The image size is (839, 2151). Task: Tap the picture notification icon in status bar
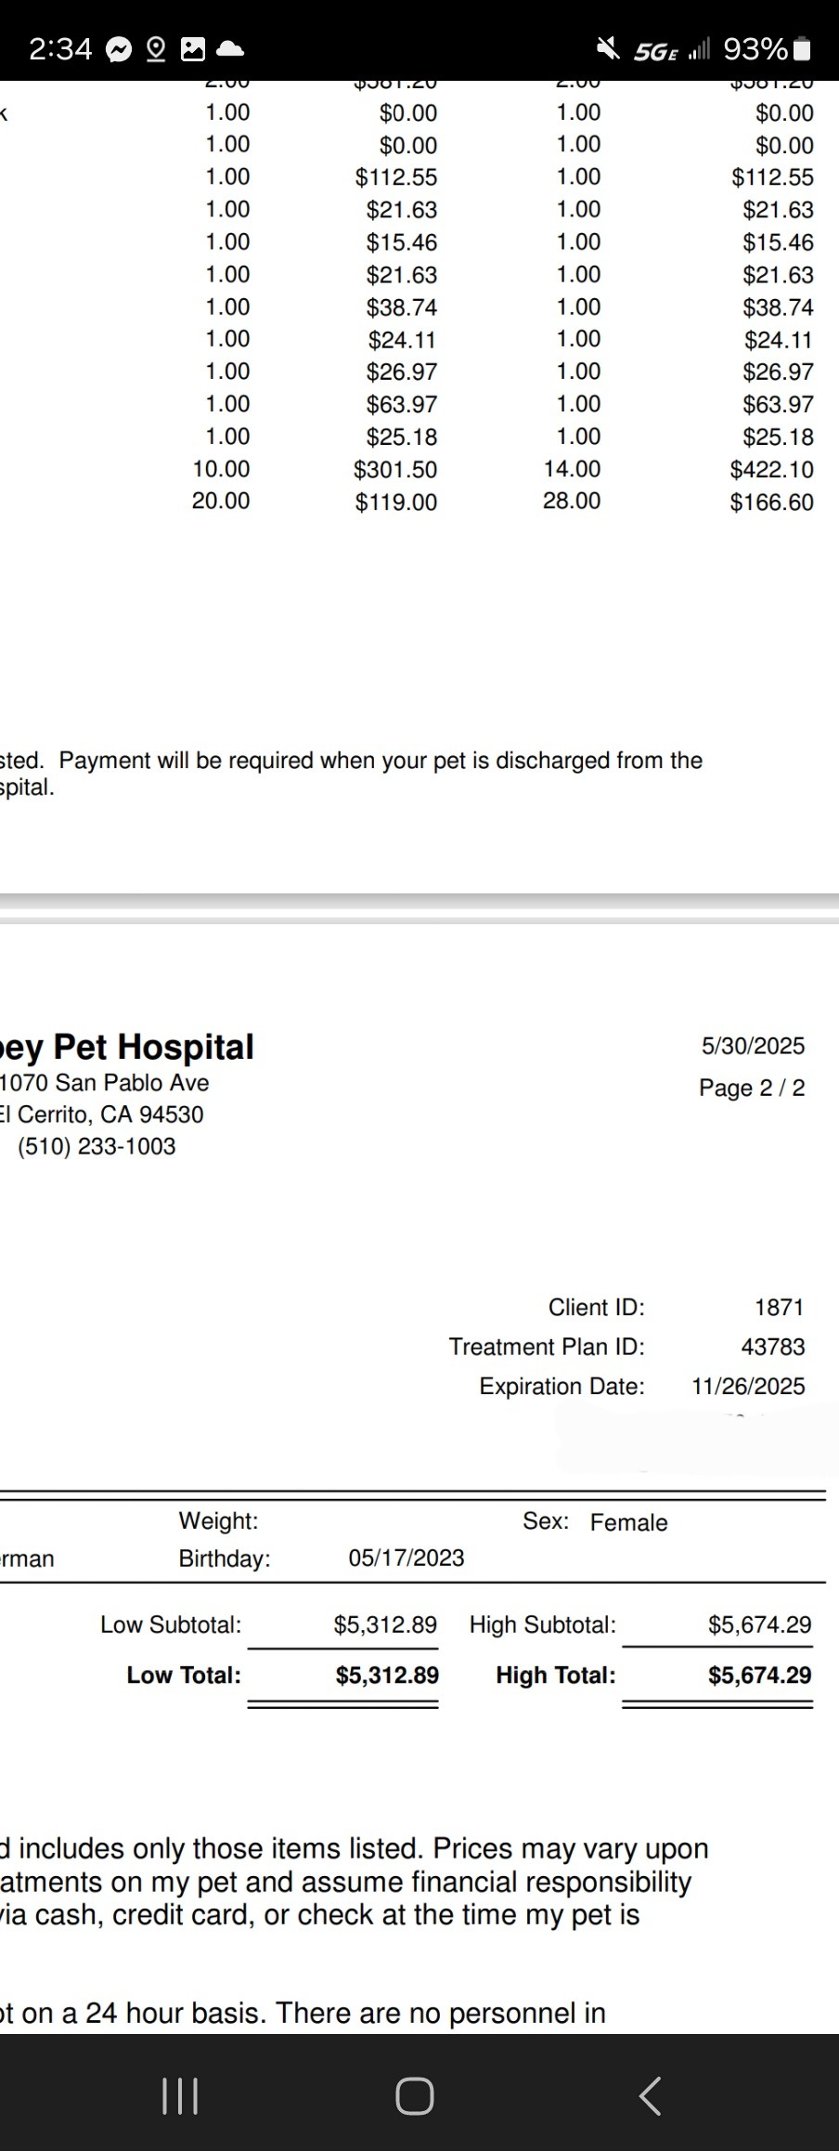(x=193, y=49)
